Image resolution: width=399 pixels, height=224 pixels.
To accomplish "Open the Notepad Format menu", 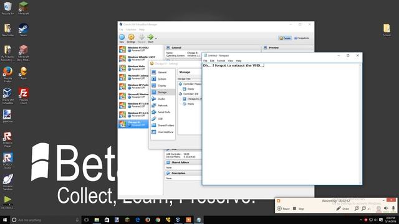I will click(x=221, y=61).
